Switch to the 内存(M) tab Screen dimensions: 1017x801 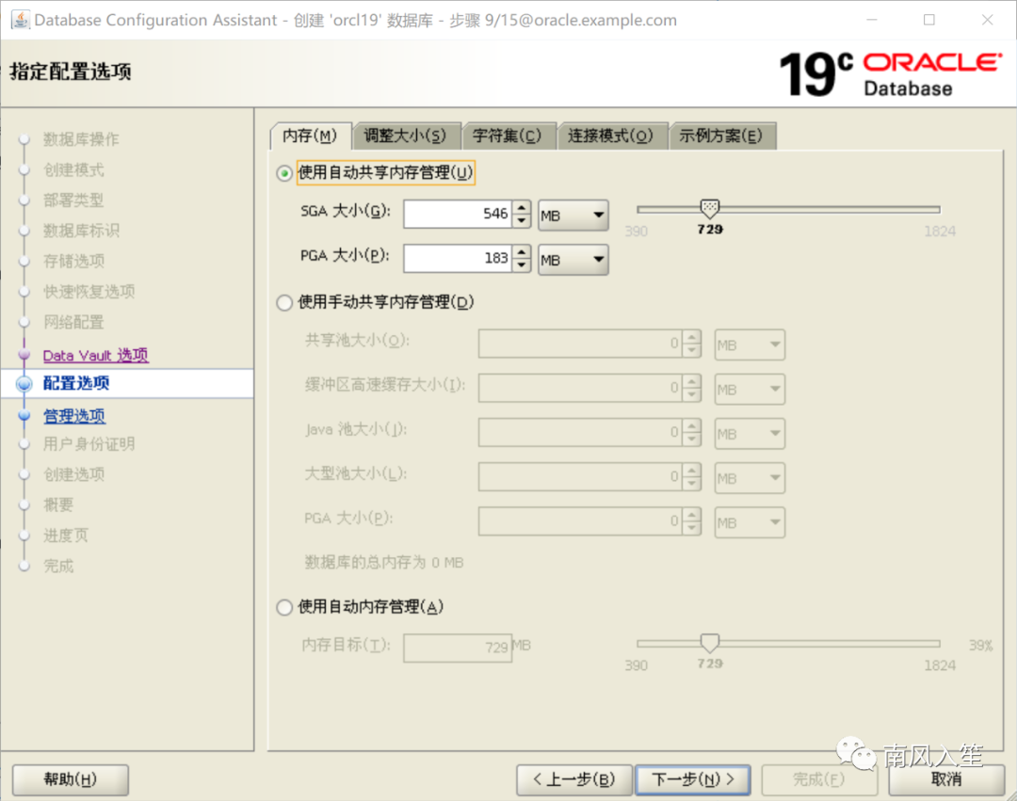click(x=311, y=136)
